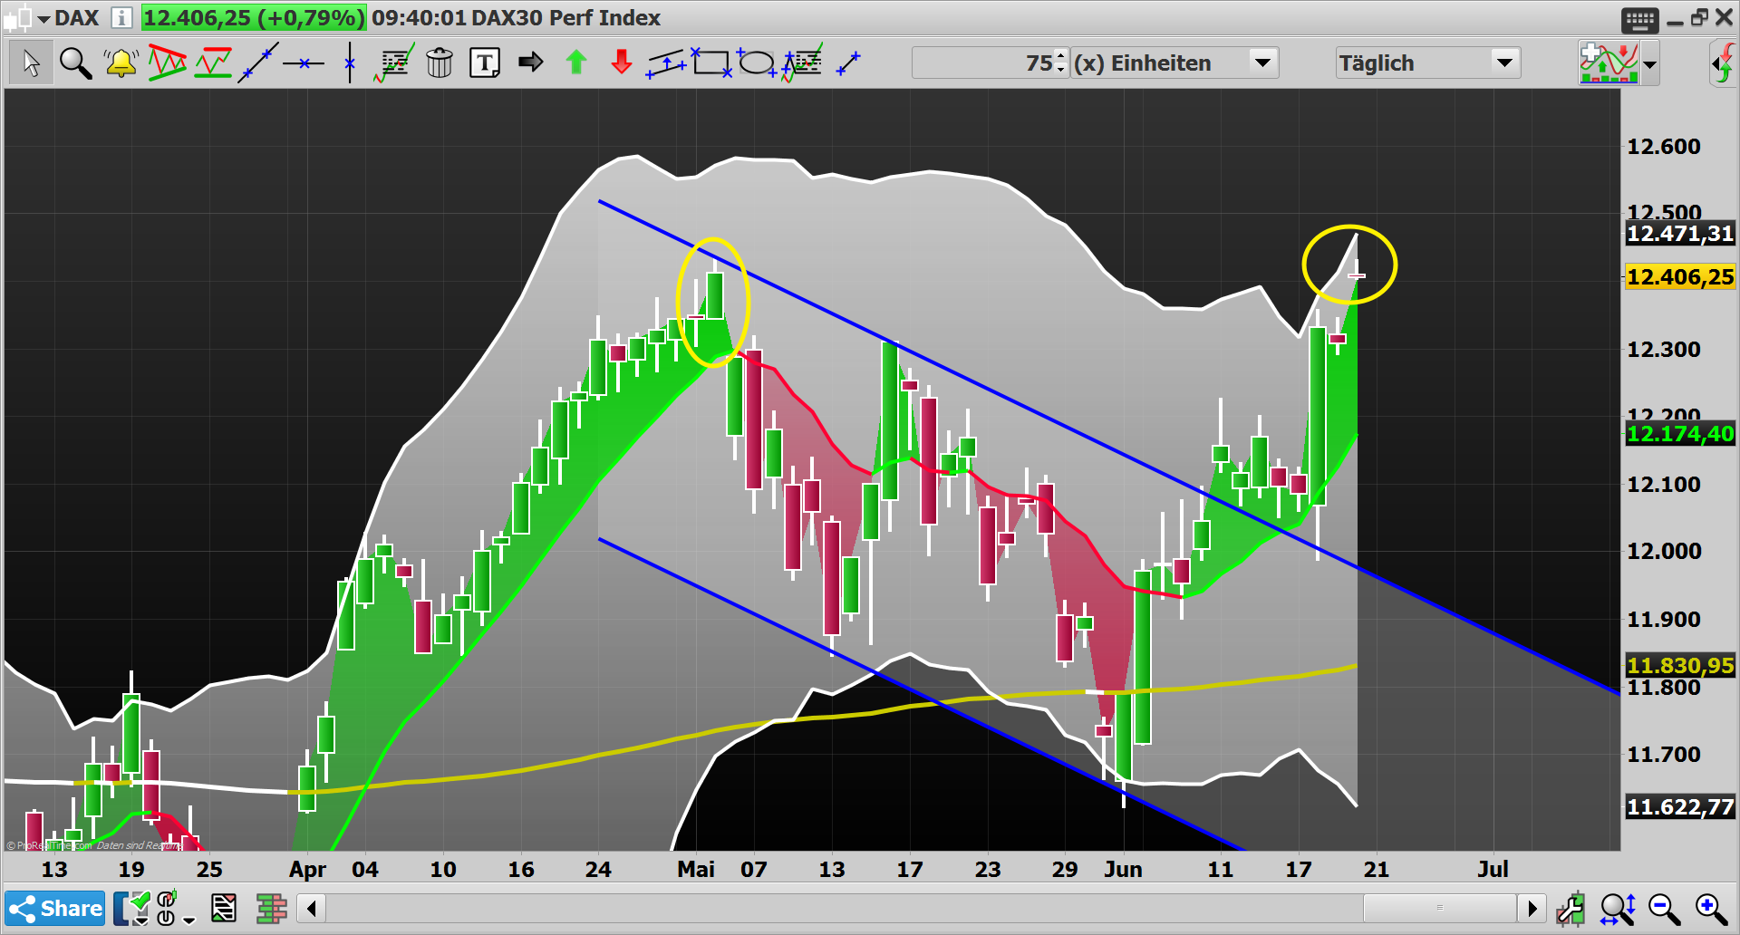Click the Jul label on the date axis
Viewport: 1740px width, 935px height.
coord(1493,870)
